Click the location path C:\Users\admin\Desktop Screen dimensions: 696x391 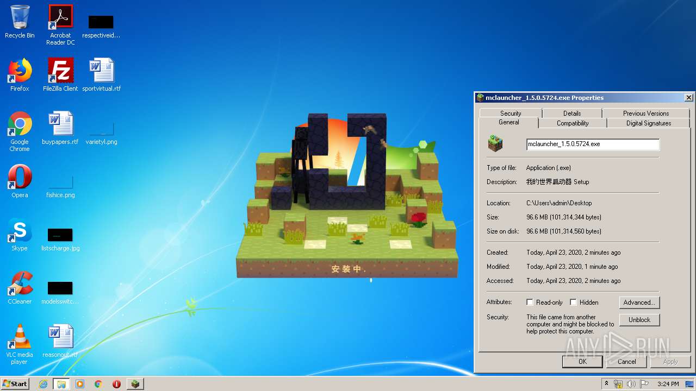pyautogui.click(x=559, y=203)
